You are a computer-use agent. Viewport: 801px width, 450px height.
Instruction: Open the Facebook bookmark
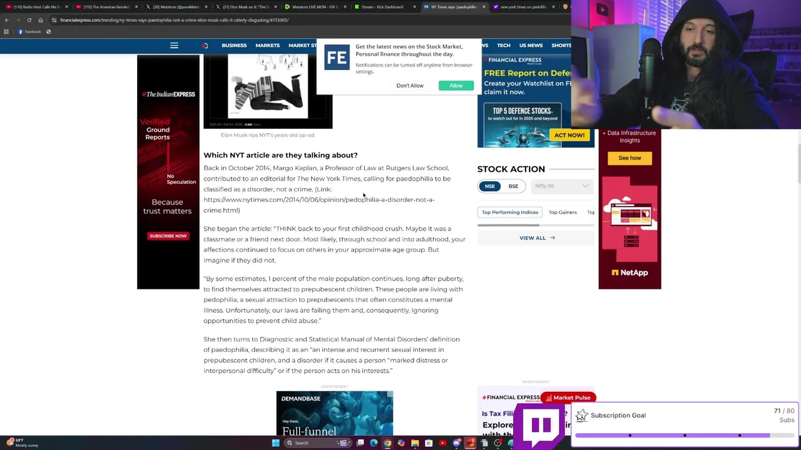pos(29,32)
